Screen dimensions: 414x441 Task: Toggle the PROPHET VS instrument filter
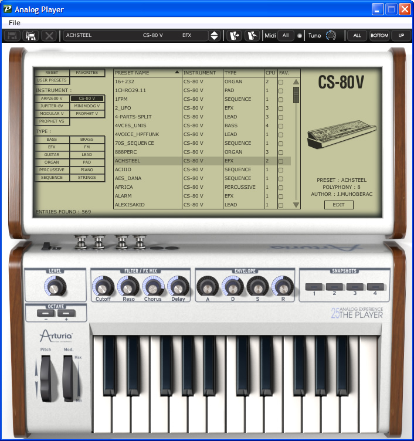tap(52, 121)
